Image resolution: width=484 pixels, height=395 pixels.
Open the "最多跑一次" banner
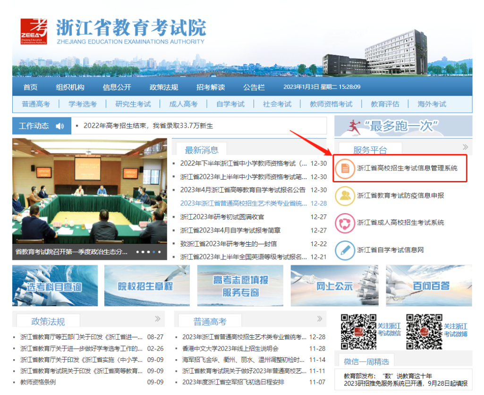click(x=403, y=126)
